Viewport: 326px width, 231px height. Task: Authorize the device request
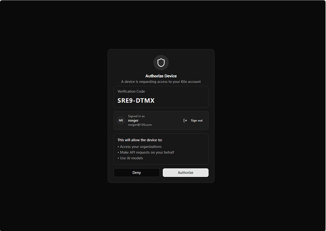[186, 173]
